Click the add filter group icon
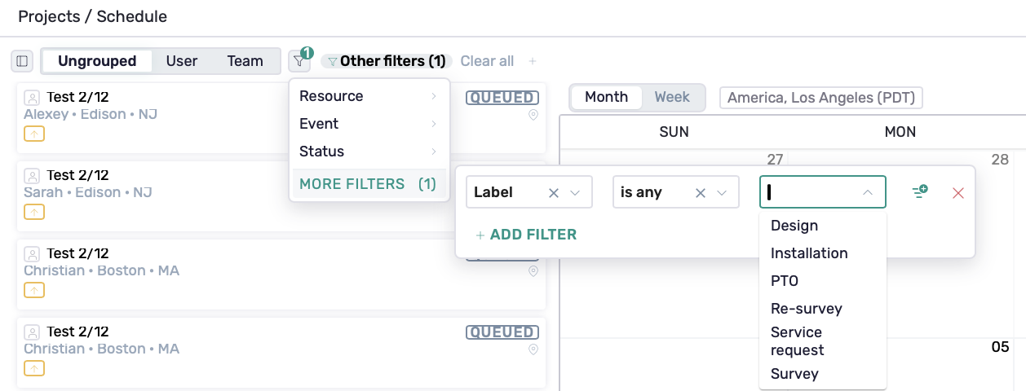 pyautogui.click(x=920, y=192)
